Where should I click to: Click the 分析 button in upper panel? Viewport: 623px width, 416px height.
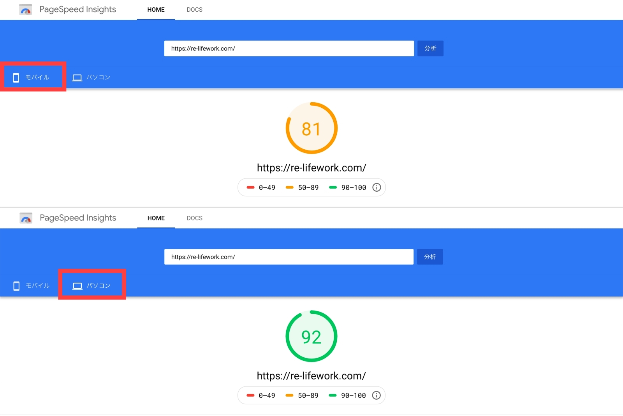430,49
